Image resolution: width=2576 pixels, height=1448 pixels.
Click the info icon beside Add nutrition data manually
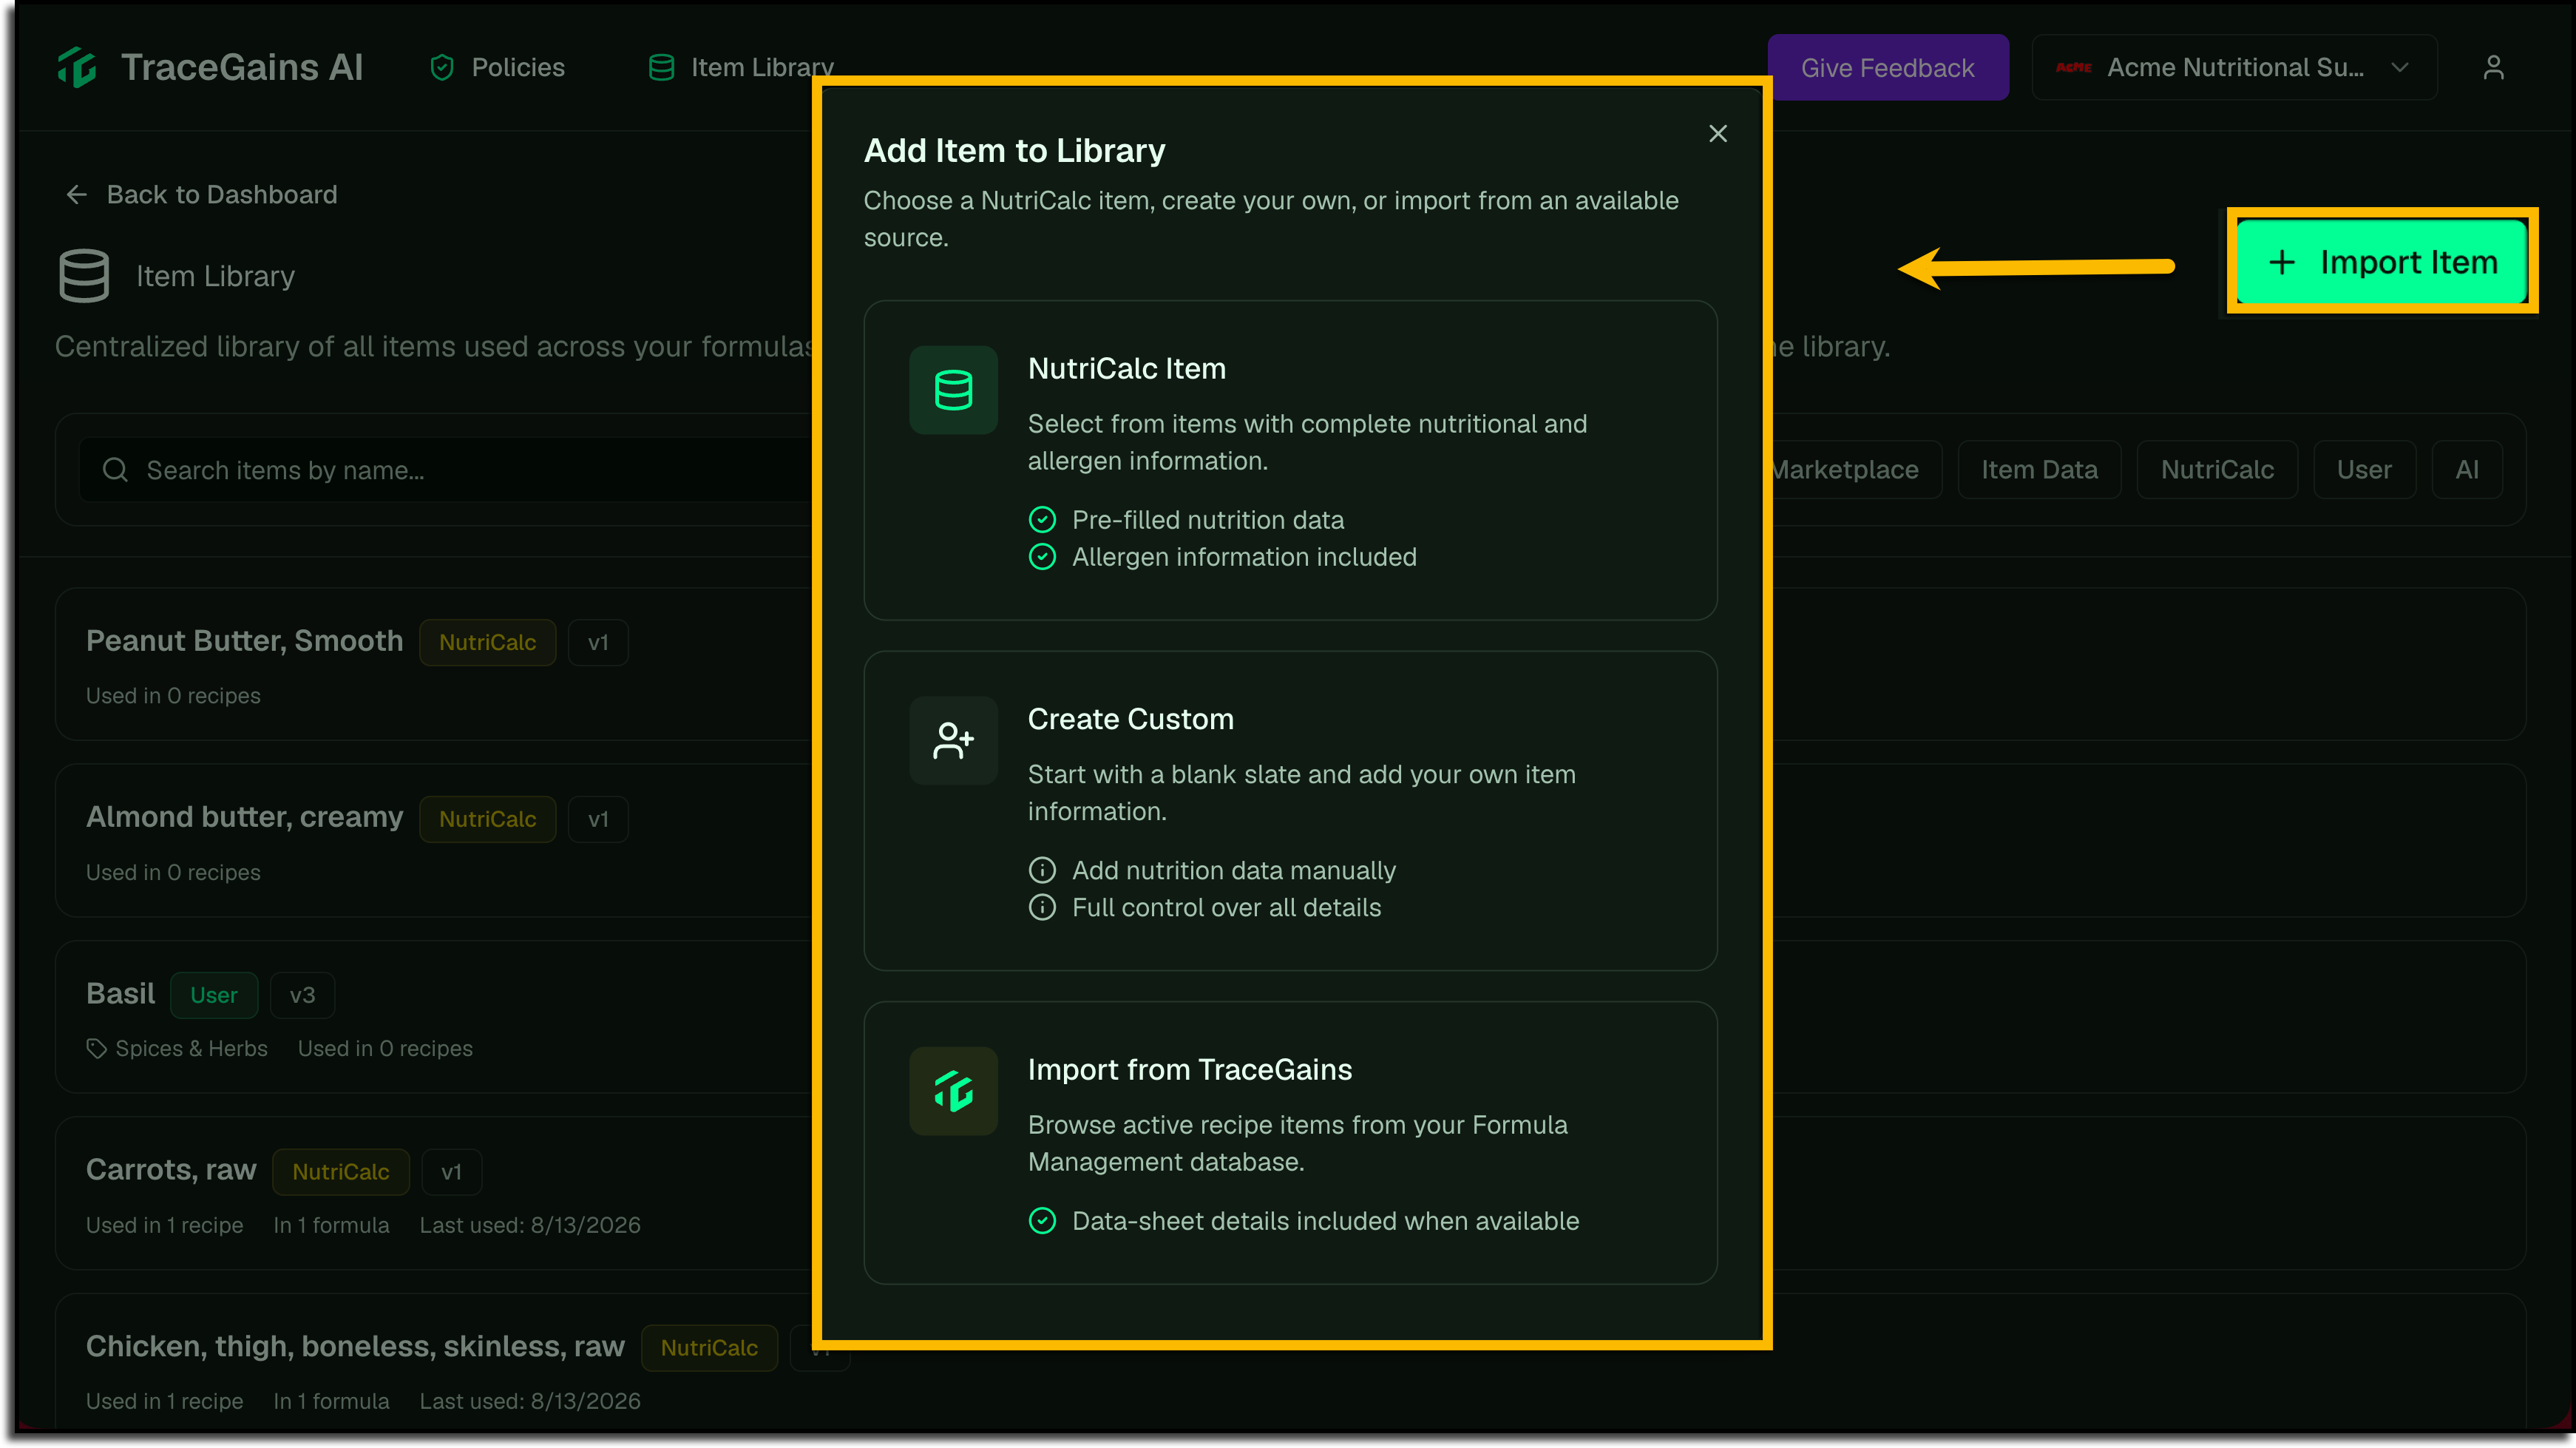tap(1042, 870)
